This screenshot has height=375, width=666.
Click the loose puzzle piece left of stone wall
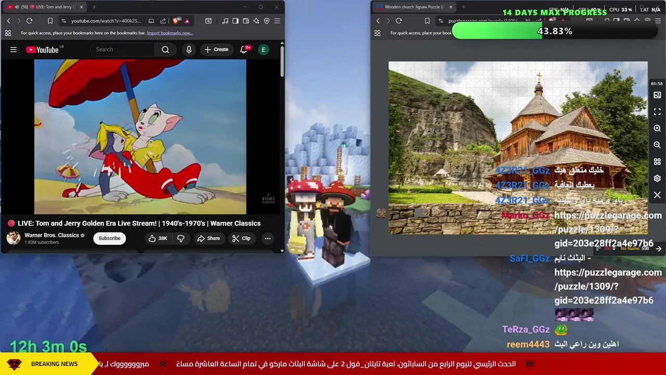[x=381, y=213]
